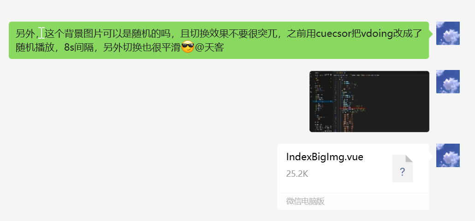Screen dimensions: 475x221
Task: Click the avatar next to code screenshot
Action: 448,81
